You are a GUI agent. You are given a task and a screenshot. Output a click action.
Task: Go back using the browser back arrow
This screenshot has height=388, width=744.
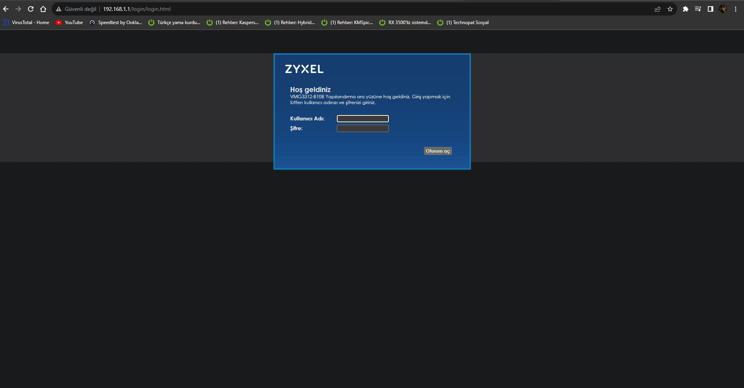coord(6,9)
